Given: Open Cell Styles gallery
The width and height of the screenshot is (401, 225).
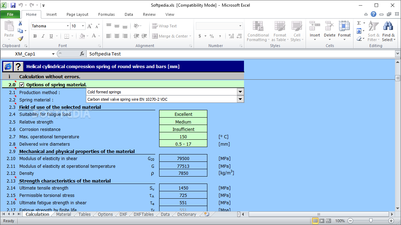Looking at the screenshot, I should [297, 31].
